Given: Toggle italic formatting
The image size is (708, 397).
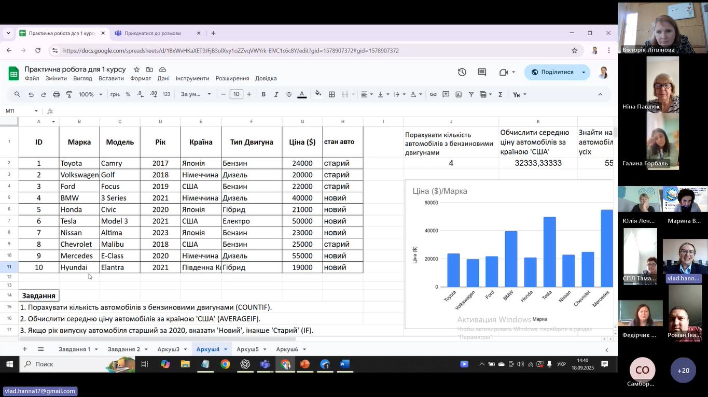Looking at the screenshot, I should tap(276, 94).
